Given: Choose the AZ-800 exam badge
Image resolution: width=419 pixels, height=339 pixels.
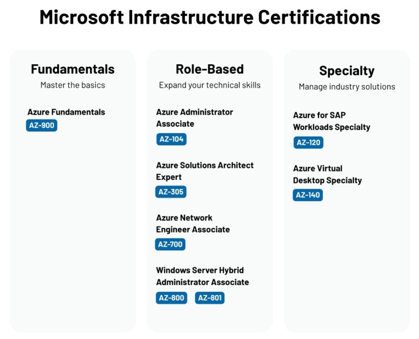Looking at the screenshot, I should click(171, 298).
